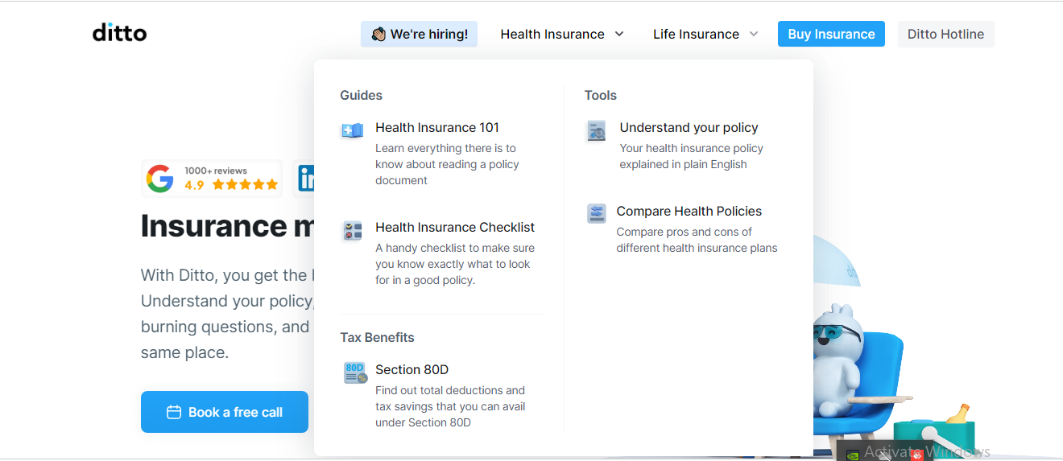The width and height of the screenshot is (1063, 461).
Task: Click the 1000+ reviews text
Action: (216, 171)
